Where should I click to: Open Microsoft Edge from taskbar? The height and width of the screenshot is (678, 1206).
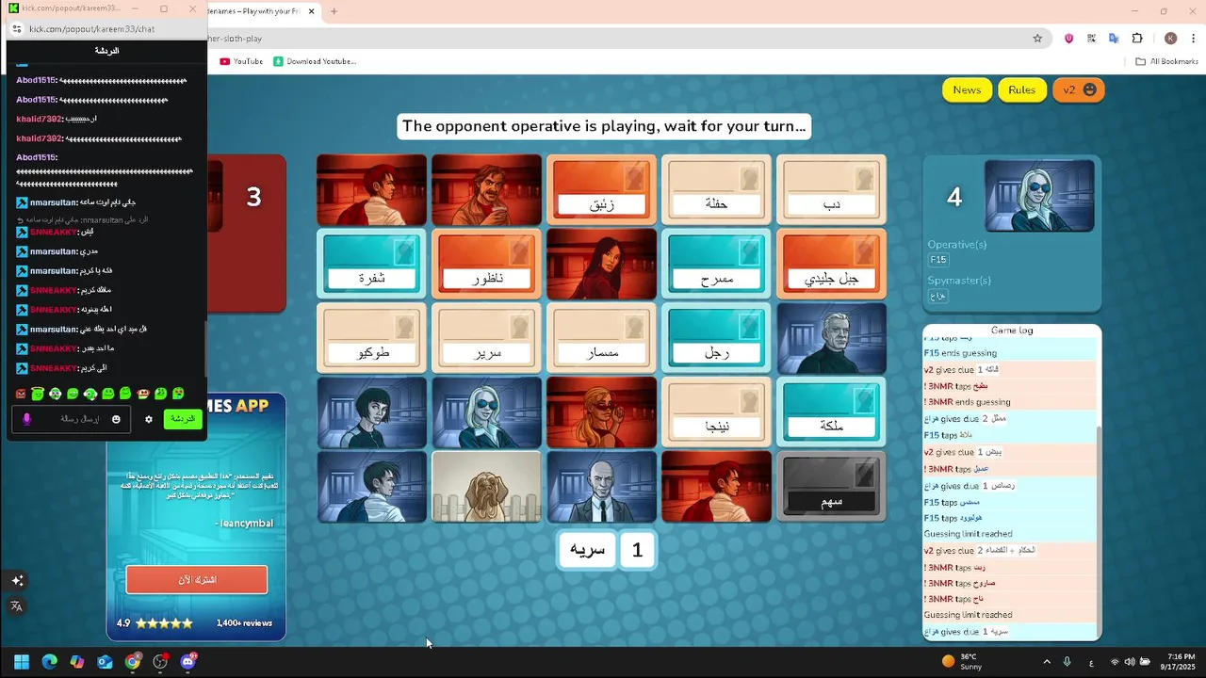click(x=49, y=662)
